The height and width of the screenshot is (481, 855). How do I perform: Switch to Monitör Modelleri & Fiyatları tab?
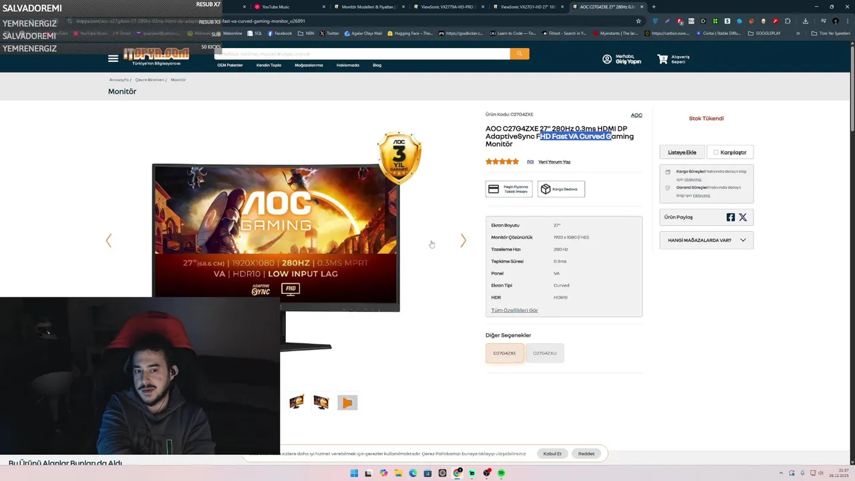(x=369, y=7)
